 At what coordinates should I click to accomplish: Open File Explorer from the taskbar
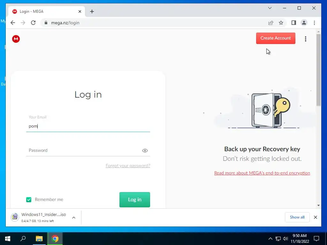[39, 239]
